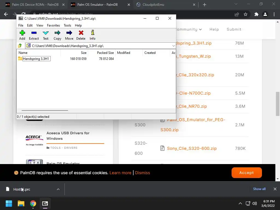Click the Extract toolbar icon
This screenshot has width=280, height=210.
tap(34, 35)
